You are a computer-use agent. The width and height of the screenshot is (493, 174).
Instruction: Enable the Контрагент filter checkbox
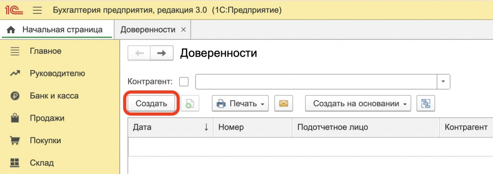(183, 82)
